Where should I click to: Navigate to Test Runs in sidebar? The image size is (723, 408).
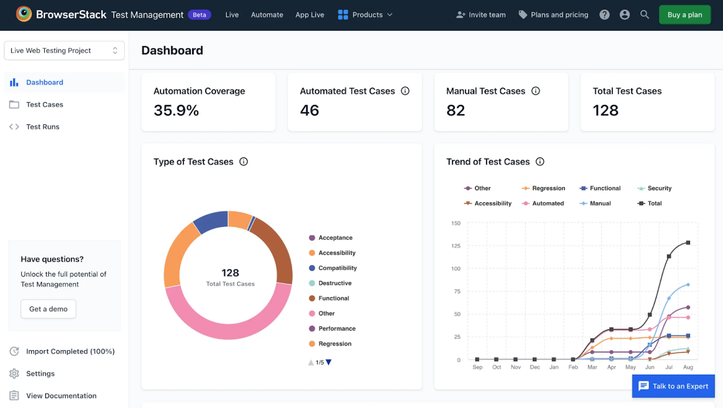pos(42,127)
